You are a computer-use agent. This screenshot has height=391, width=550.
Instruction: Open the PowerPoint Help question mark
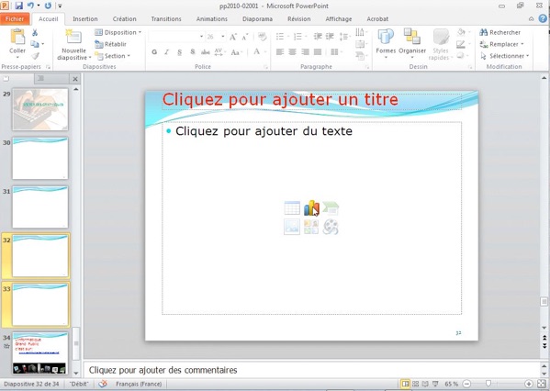tap(543, 18)
